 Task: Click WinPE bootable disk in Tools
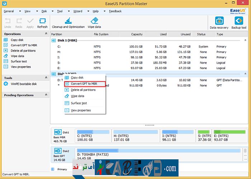click(24, 84)
